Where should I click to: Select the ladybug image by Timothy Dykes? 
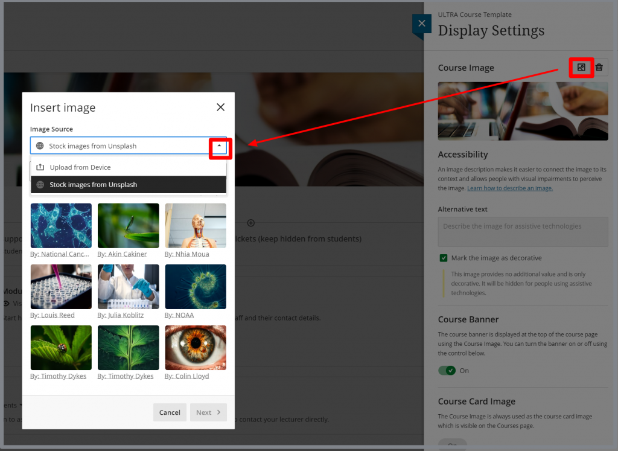tap(61, 348)
